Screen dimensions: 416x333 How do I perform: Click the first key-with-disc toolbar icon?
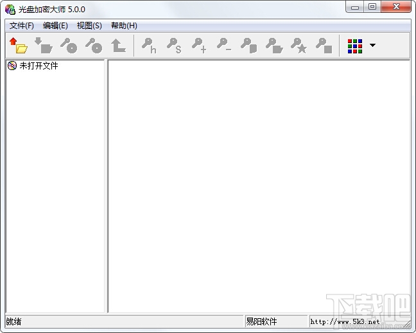pos(69,46)
